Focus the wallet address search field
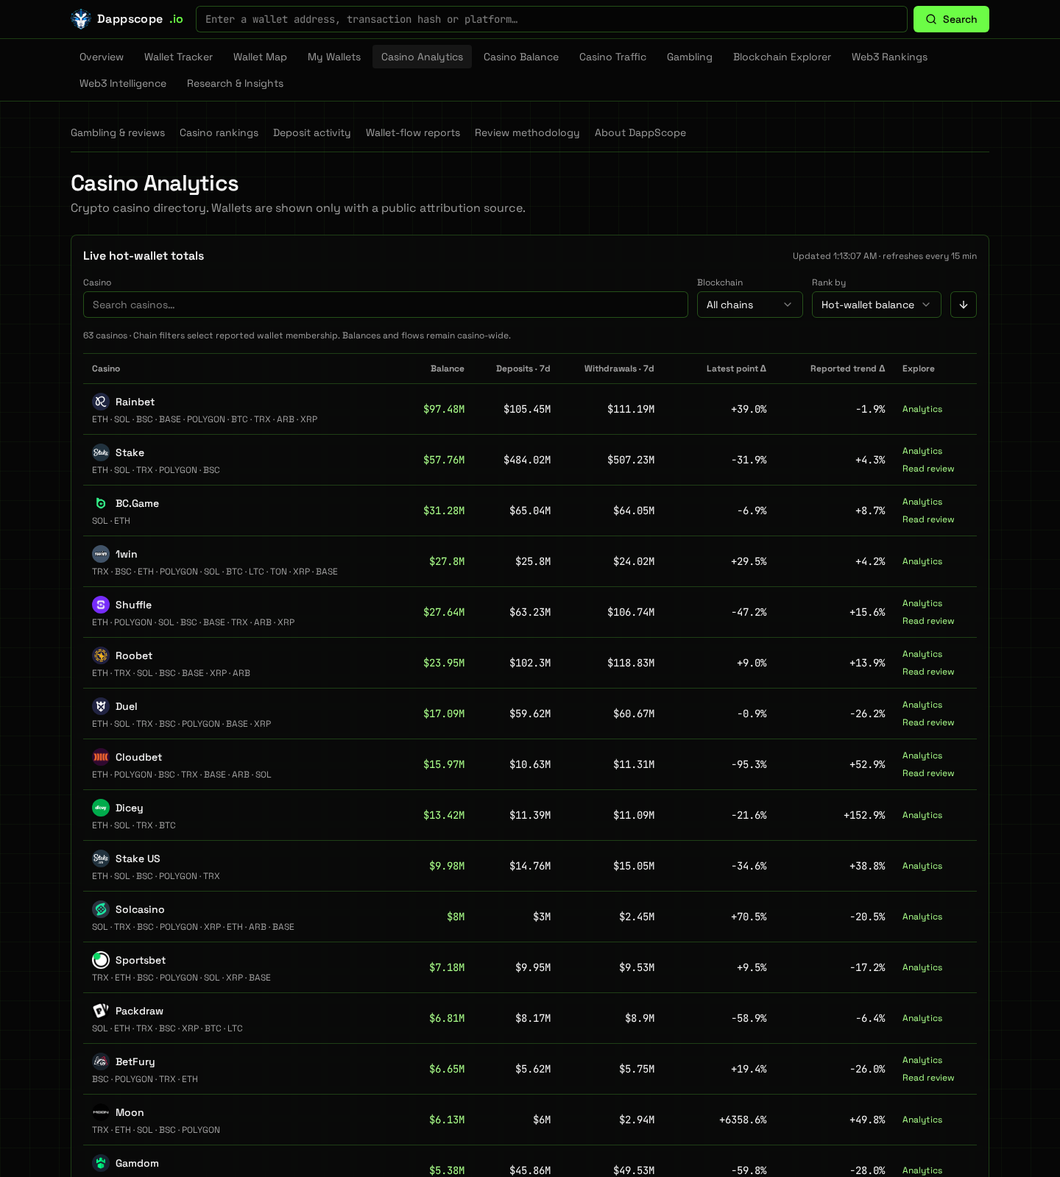The image size is (1060, 1177). click(551, 19)
